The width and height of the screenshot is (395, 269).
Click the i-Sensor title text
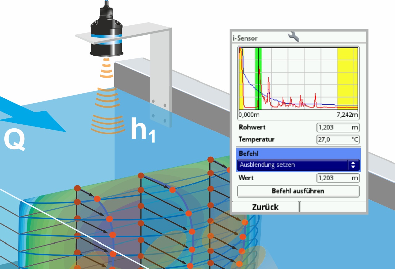point(245,39)
